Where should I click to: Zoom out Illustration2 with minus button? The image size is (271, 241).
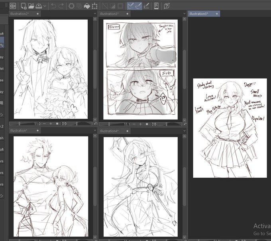coord(44,124)
